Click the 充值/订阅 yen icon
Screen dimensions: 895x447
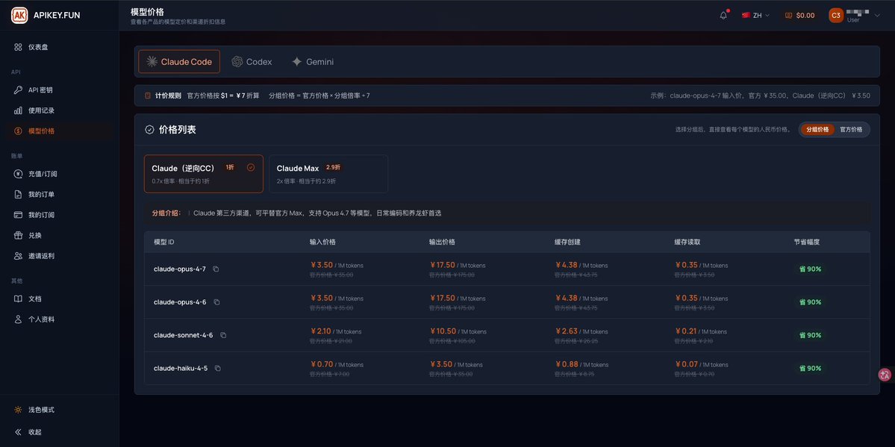click(18, 174)
